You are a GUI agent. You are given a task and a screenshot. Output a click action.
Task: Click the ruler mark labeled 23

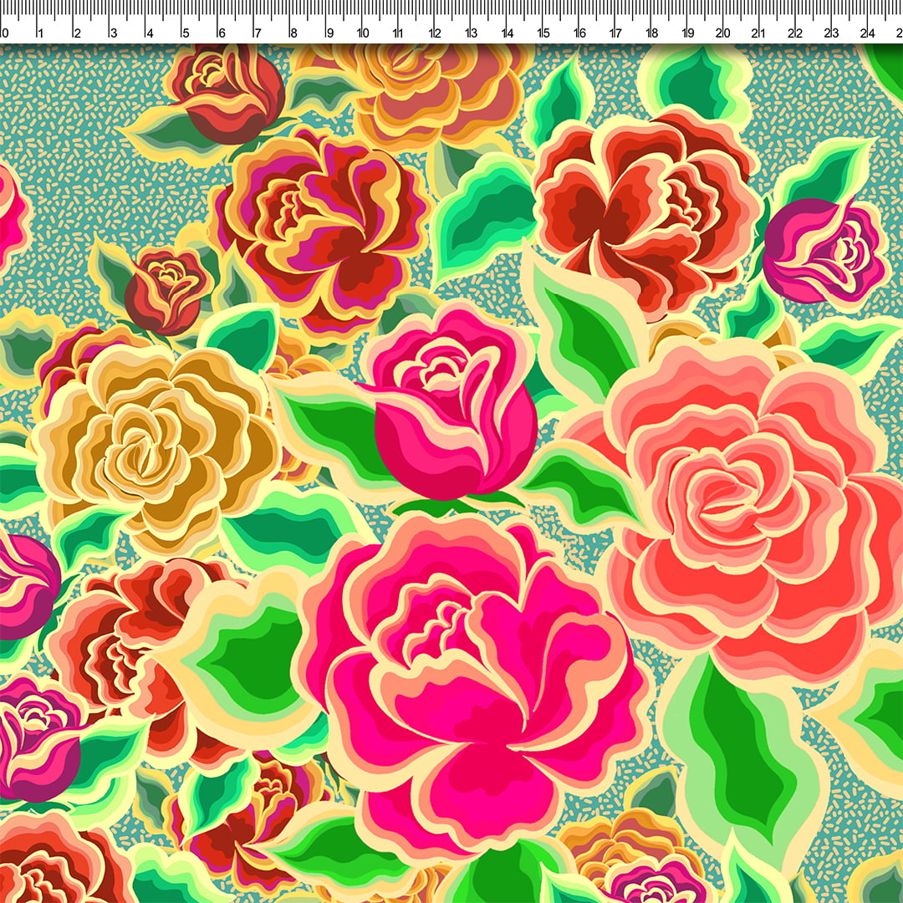point(832,33)
